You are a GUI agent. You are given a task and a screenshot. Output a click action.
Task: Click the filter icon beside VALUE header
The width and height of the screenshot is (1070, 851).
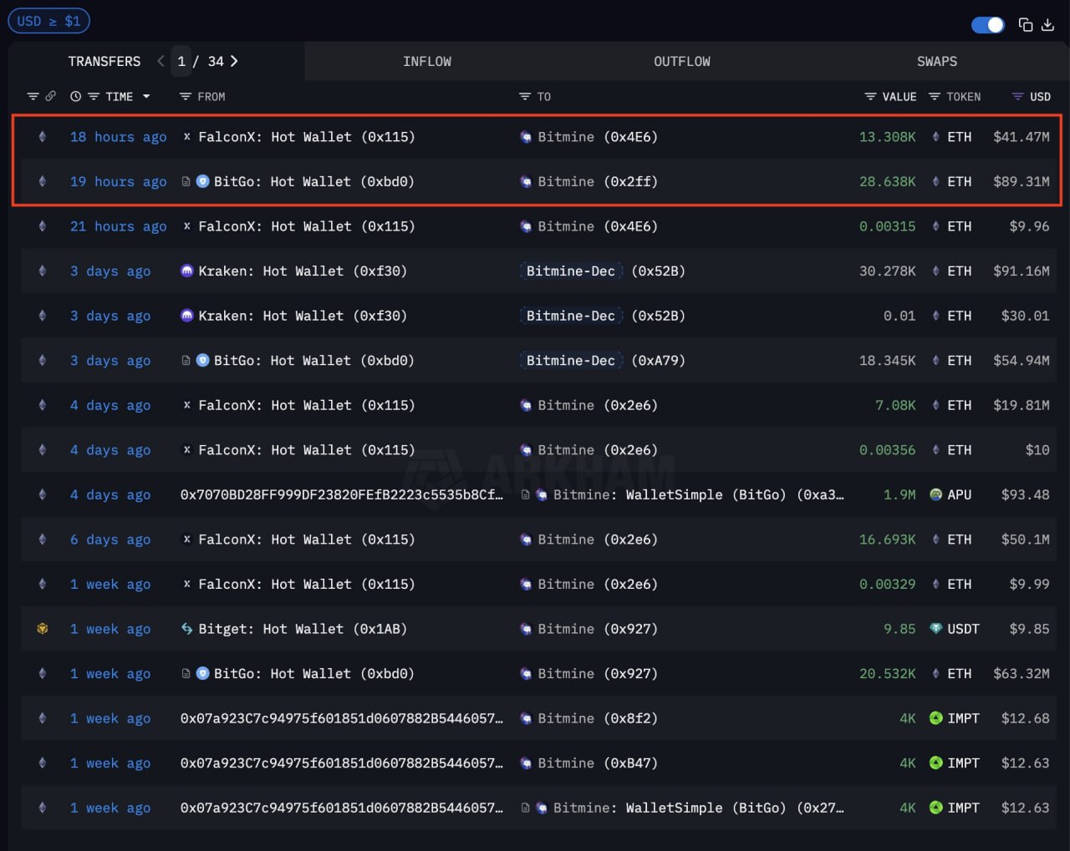pyautogui.click(x=870, y=97)
